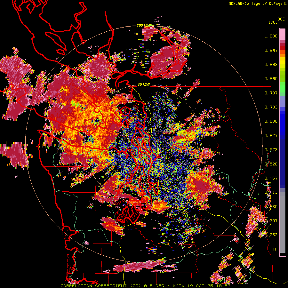Select the 0.680 scale value
Image resolution: width=288 pixels, height=288 pixels.
[271, 121]
